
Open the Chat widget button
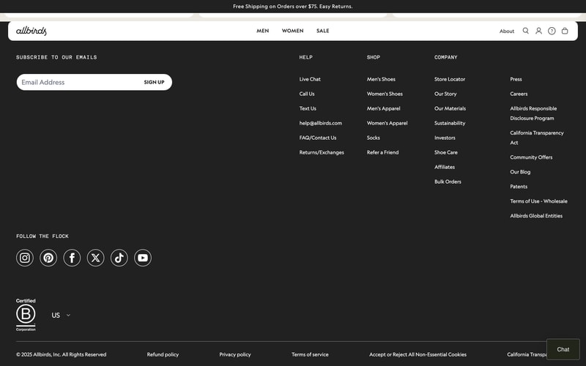coord(563,349)
